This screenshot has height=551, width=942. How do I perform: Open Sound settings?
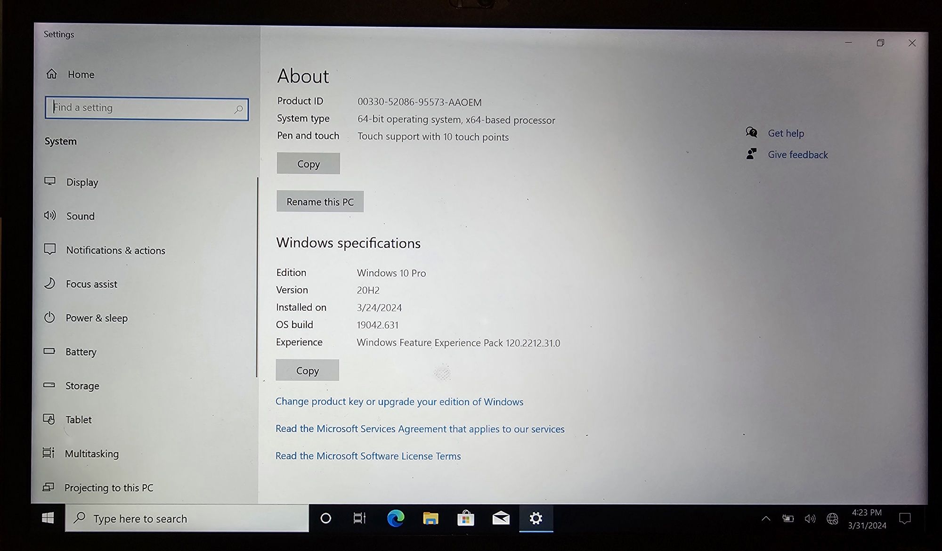(x=81, y=216)
